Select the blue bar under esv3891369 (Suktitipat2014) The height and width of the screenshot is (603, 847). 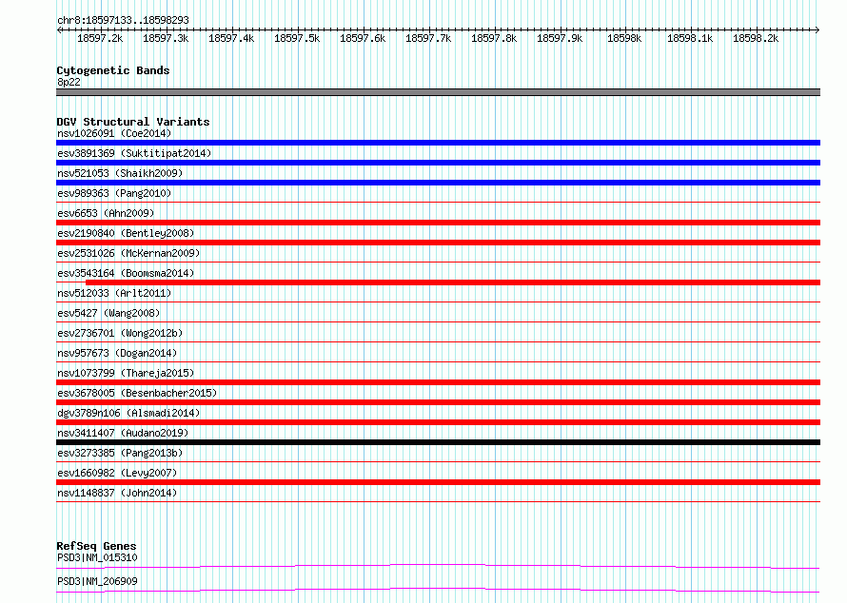(x=438, y=163)
